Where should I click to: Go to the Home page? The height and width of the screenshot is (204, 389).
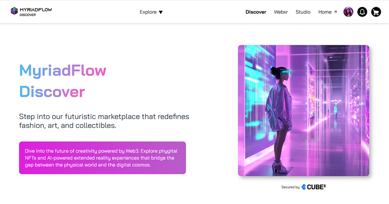325,12
